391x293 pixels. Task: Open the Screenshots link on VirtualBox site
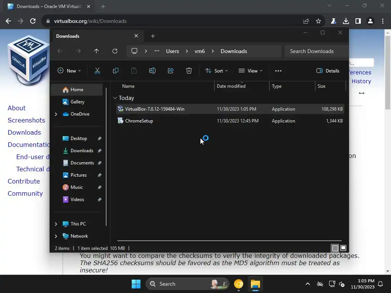[26, 120]
